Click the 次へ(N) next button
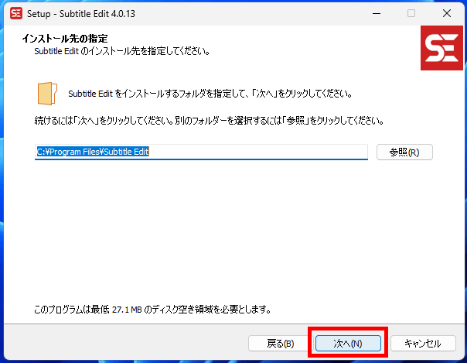Screen dimensions: 467x363 click(x=348, y=344)
